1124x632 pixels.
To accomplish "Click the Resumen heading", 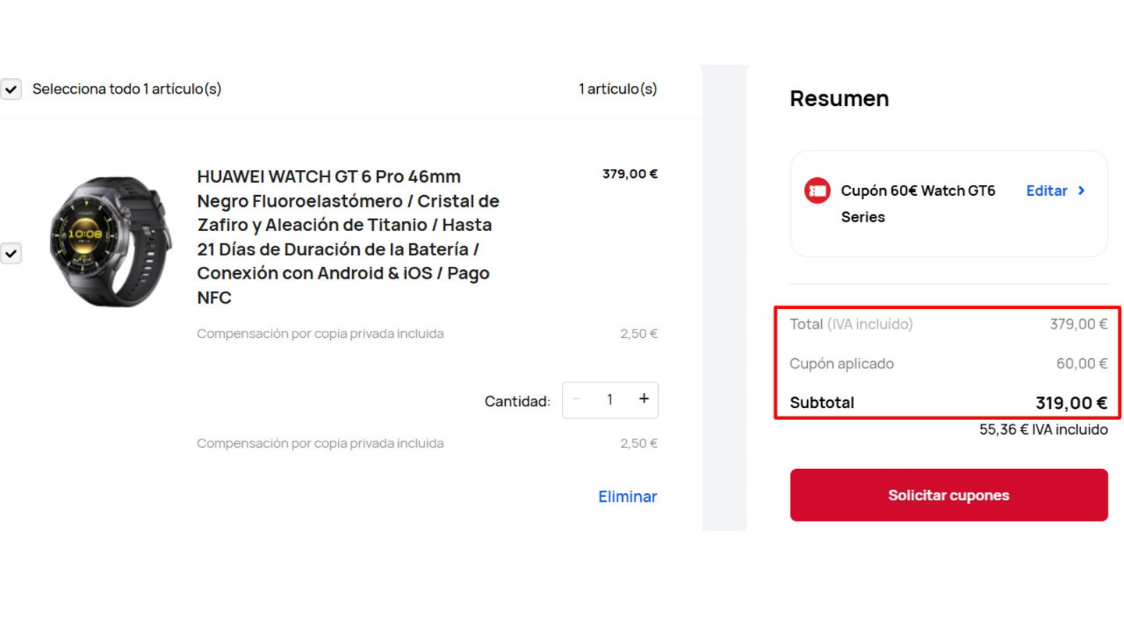I will (x=839, y=99).
